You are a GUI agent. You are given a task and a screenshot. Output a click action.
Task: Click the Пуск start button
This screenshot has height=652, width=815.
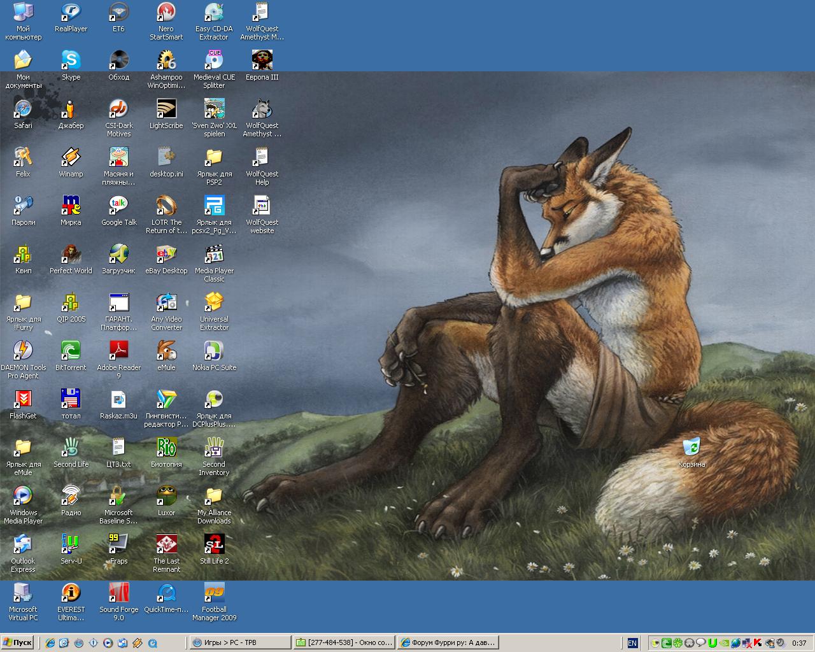coord(18,642)
